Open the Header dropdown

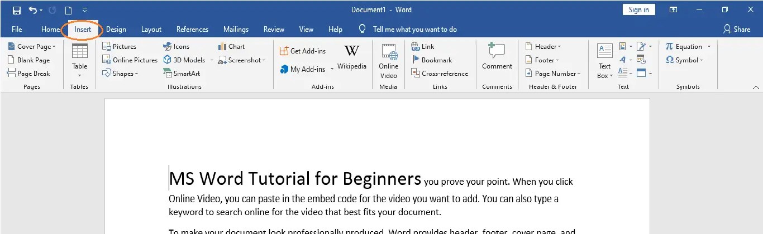(x=543, y=47)
